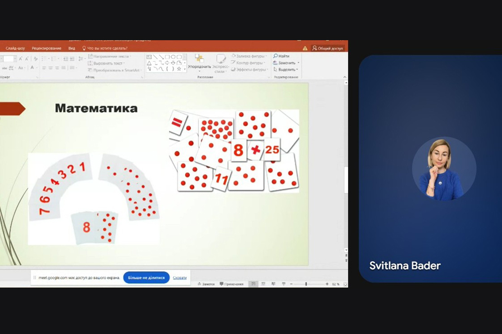Collapse the ribbon with chevron
This screenshot has width=502, height=334.
pos(345,77)
